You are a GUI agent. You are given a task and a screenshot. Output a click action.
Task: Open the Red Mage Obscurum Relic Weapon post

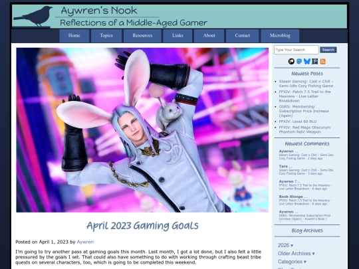pos(304,130)
